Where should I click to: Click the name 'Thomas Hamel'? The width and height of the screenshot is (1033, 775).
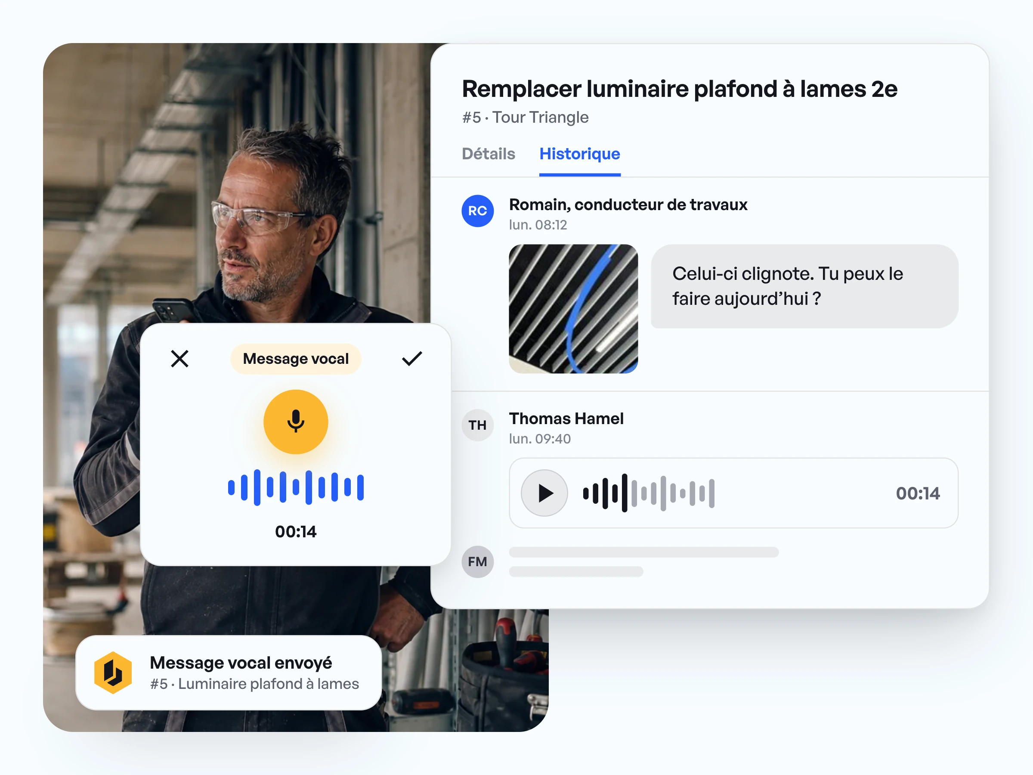coord(566,418)
